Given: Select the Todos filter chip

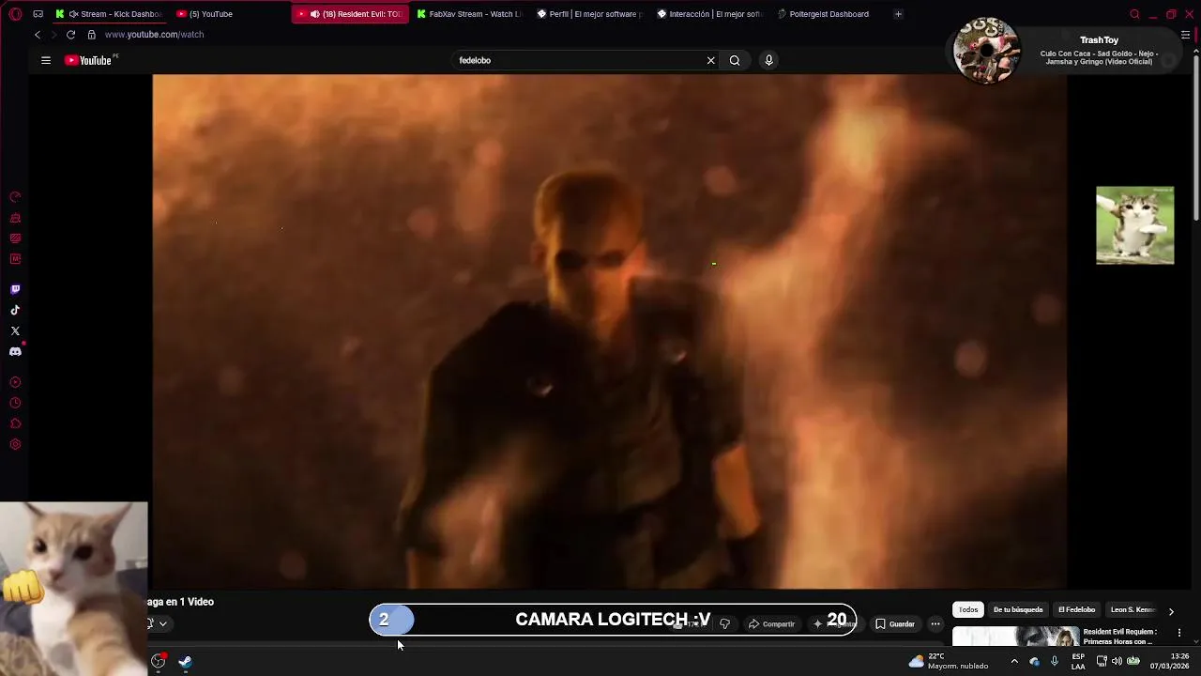Looking at the screenshot, I should [x=968, y=609].
